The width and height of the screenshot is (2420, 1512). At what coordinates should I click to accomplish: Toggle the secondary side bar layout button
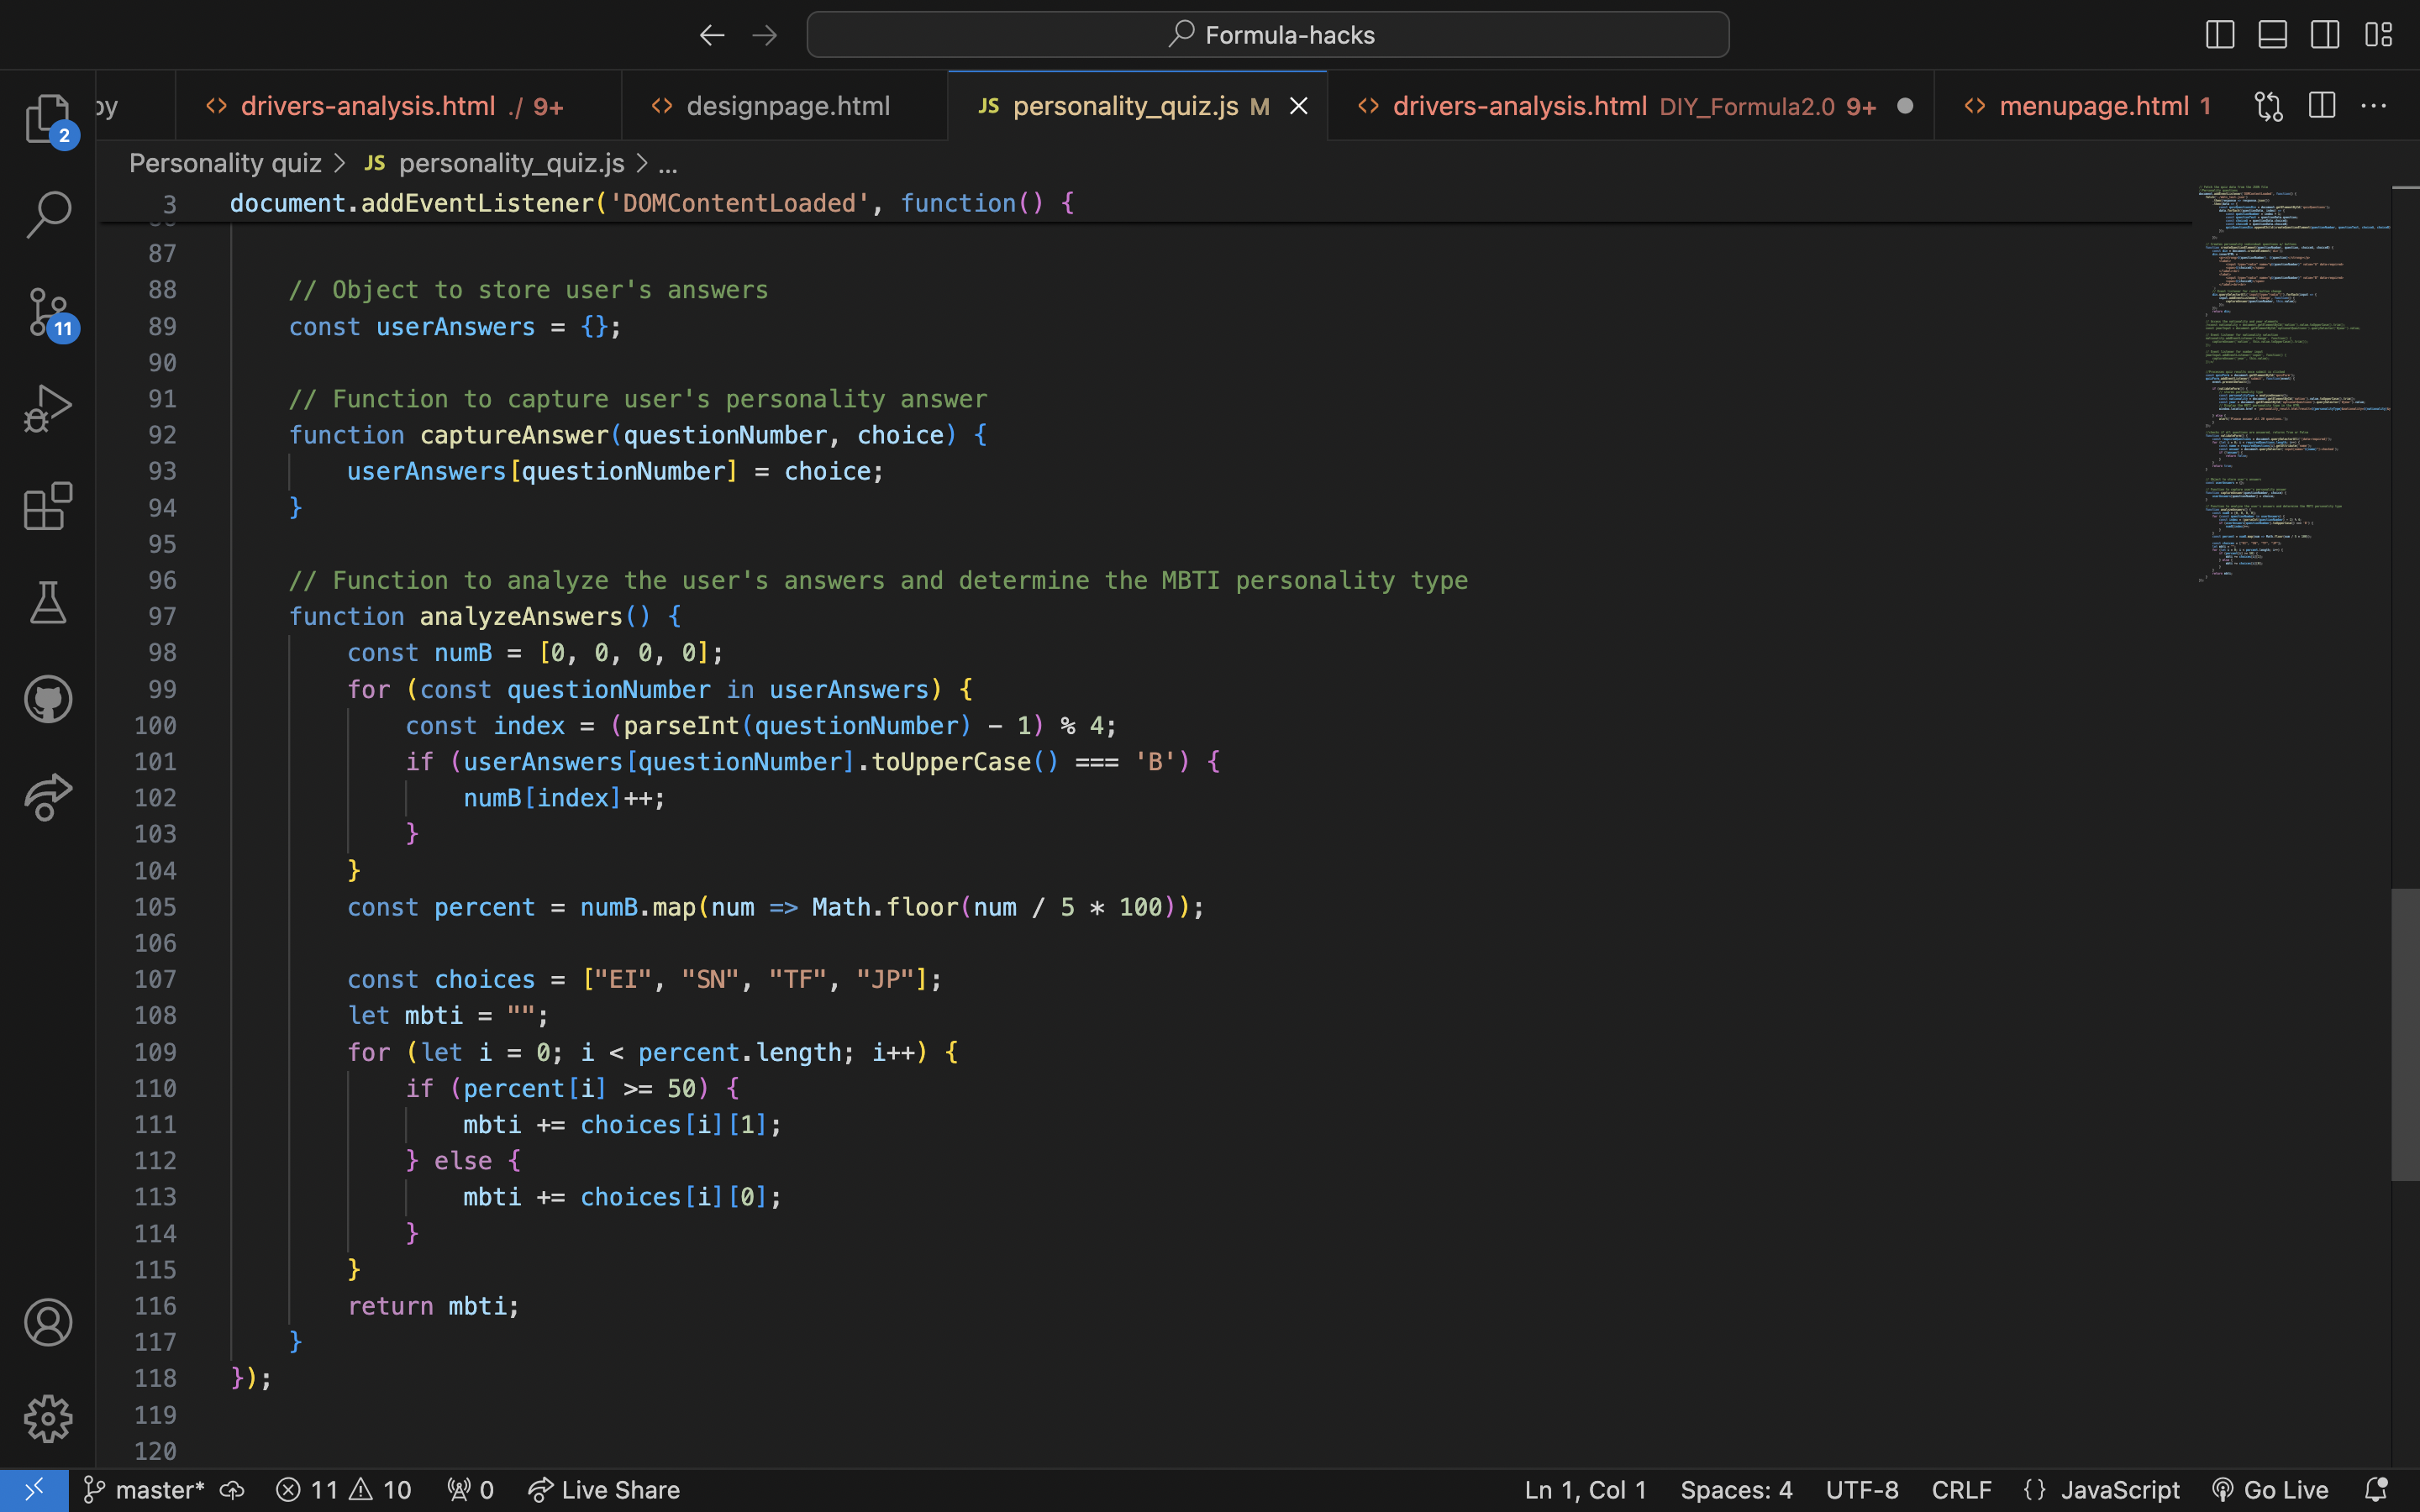(2325, 35)
